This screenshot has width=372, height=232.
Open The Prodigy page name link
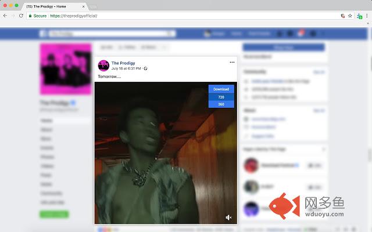coord(123,63)
